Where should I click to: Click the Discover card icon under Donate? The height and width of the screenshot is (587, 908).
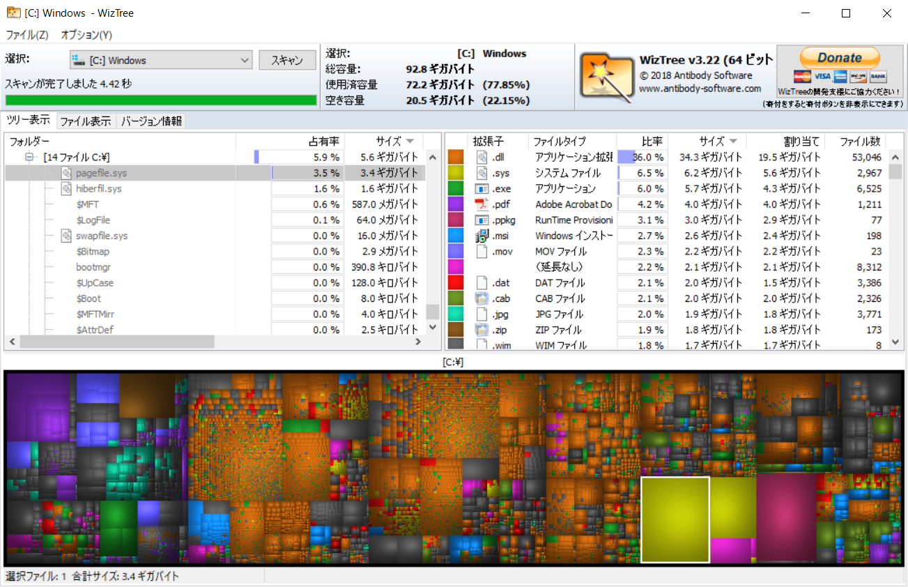859,77
